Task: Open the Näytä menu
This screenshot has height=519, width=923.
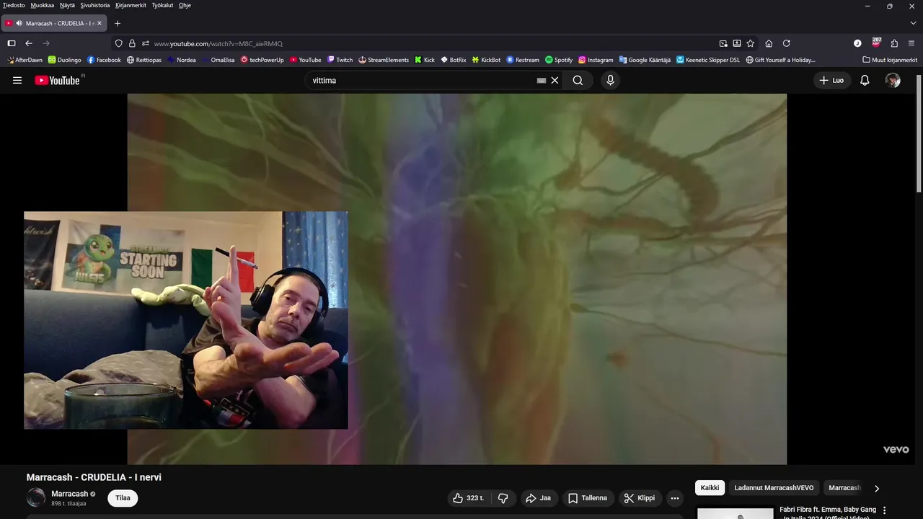Action: (67, 5)
